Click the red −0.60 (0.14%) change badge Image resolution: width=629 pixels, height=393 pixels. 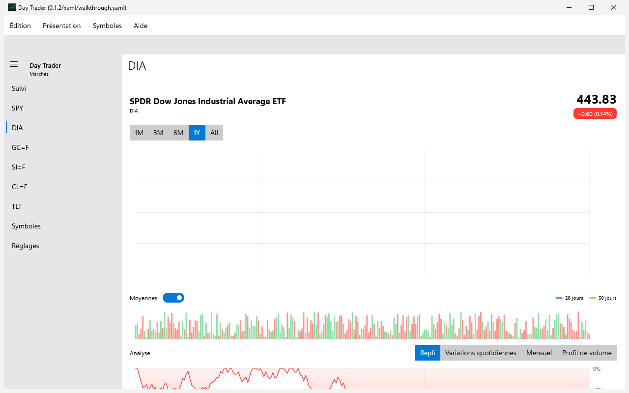coord(595,113)
